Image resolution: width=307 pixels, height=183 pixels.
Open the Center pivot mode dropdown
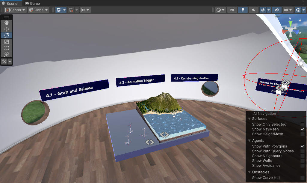[16, 10]
